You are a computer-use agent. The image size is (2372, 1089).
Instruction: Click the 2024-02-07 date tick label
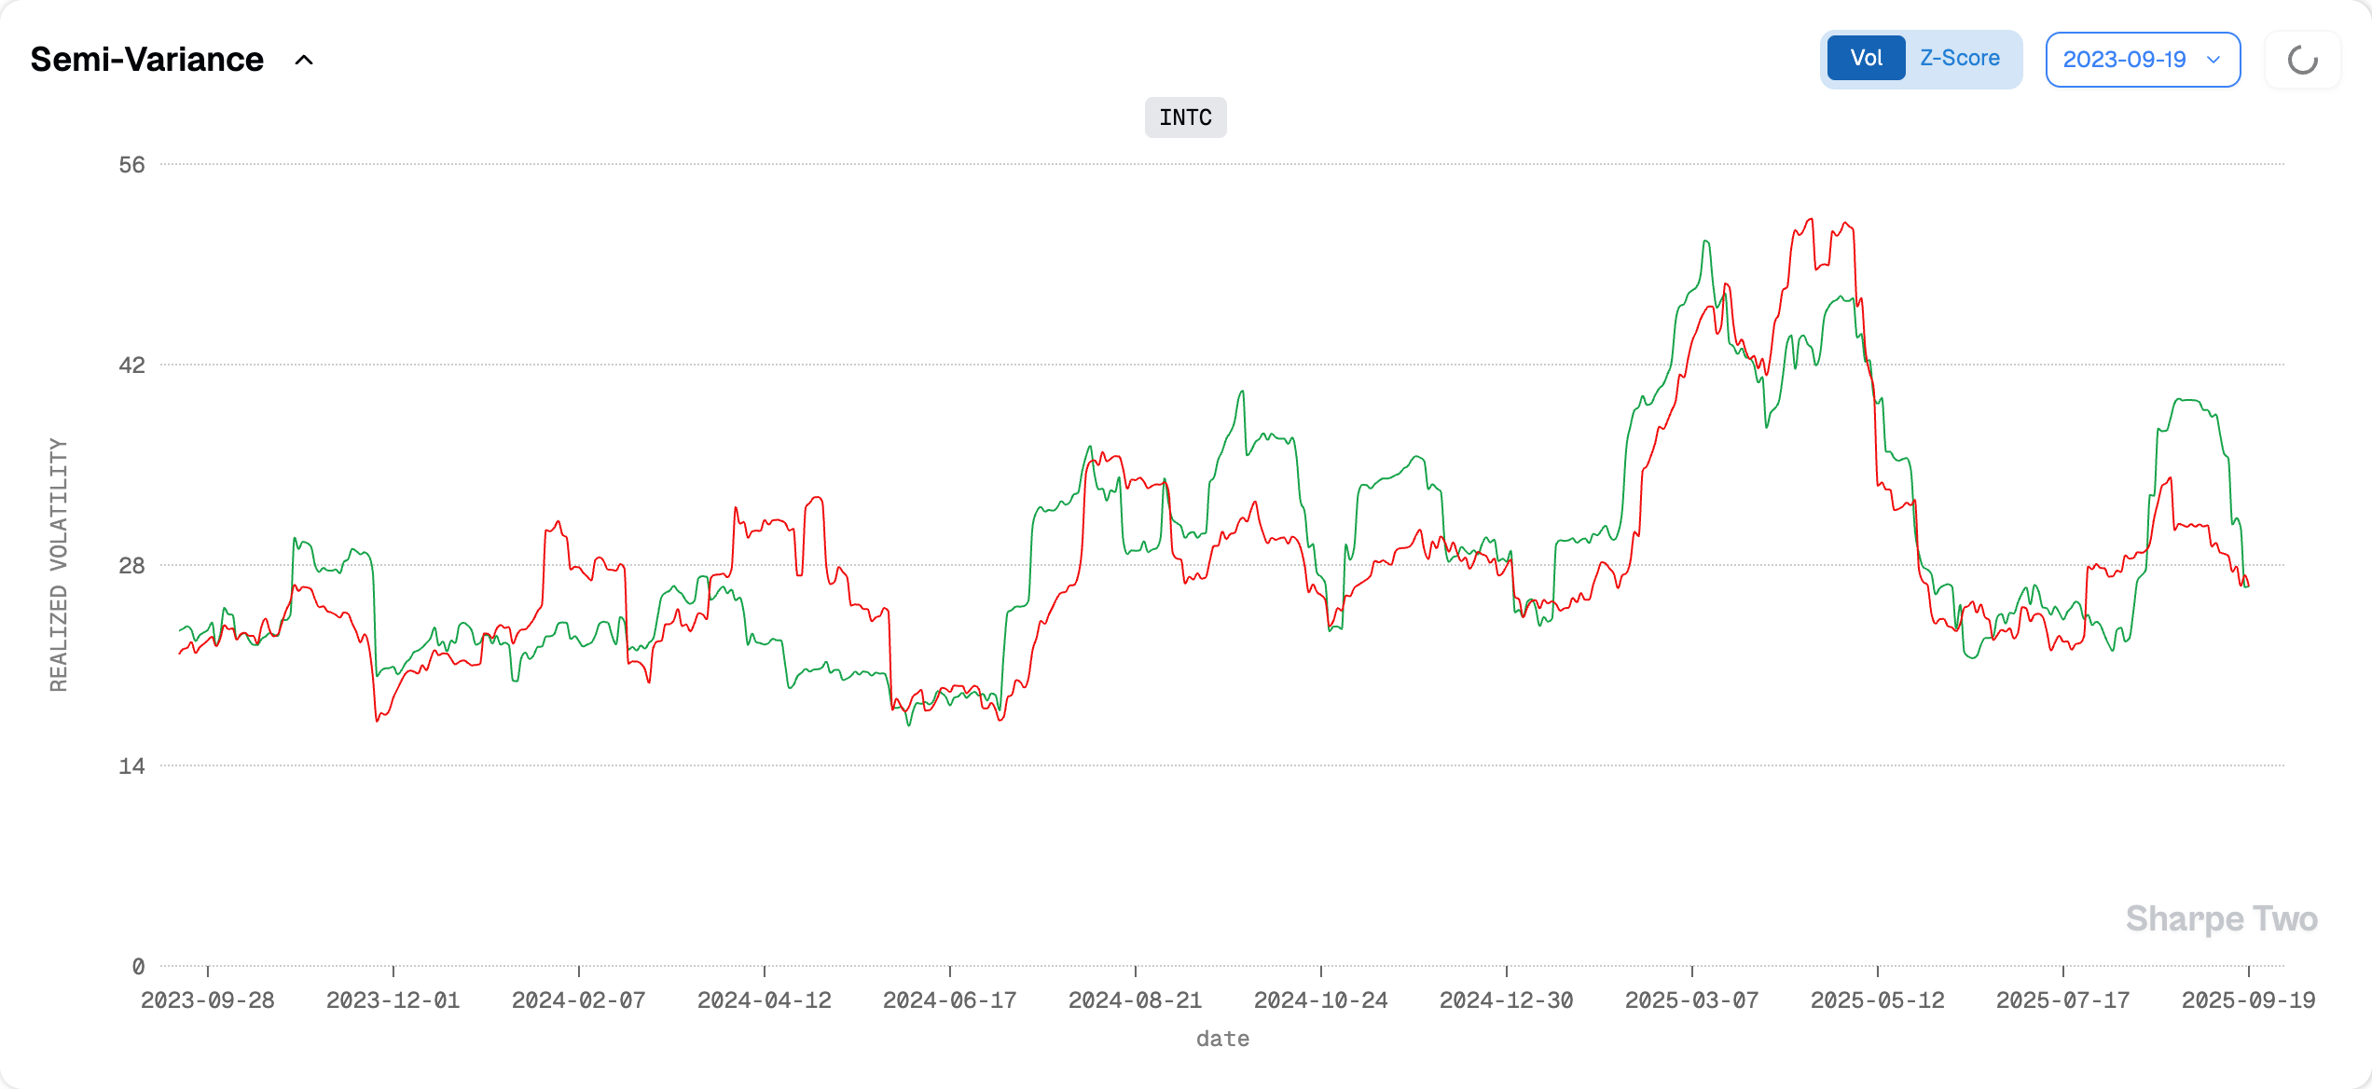point(578,1000)
